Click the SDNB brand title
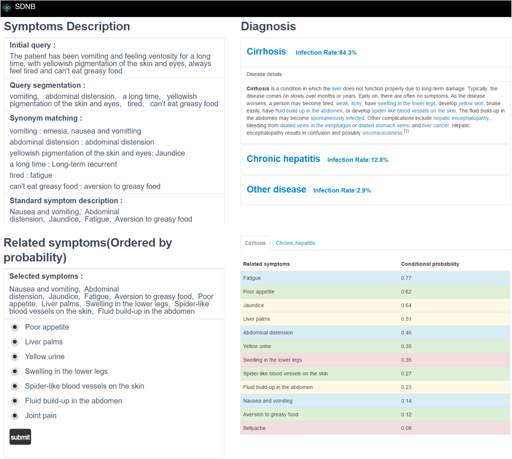This screenshot has width=512, height=459. [x=25, y=7]
